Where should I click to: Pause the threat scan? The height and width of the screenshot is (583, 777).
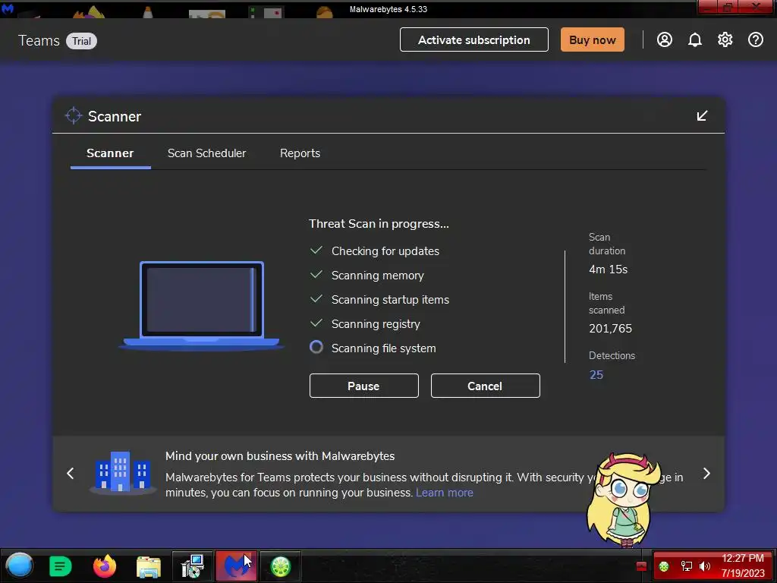(x=363, y=386)
